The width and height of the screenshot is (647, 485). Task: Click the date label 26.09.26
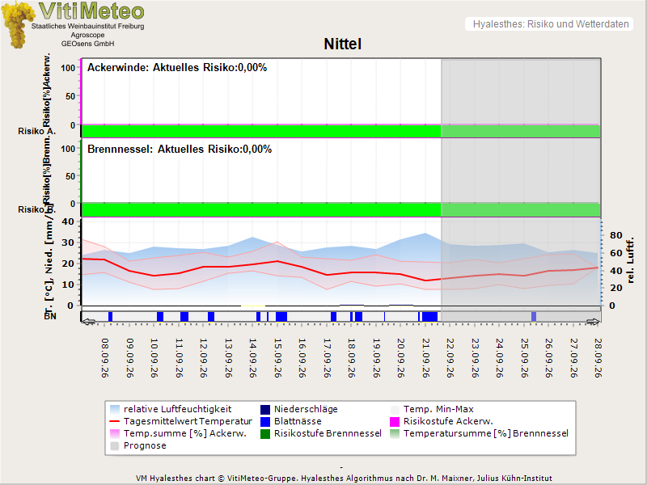pos(549,358)
